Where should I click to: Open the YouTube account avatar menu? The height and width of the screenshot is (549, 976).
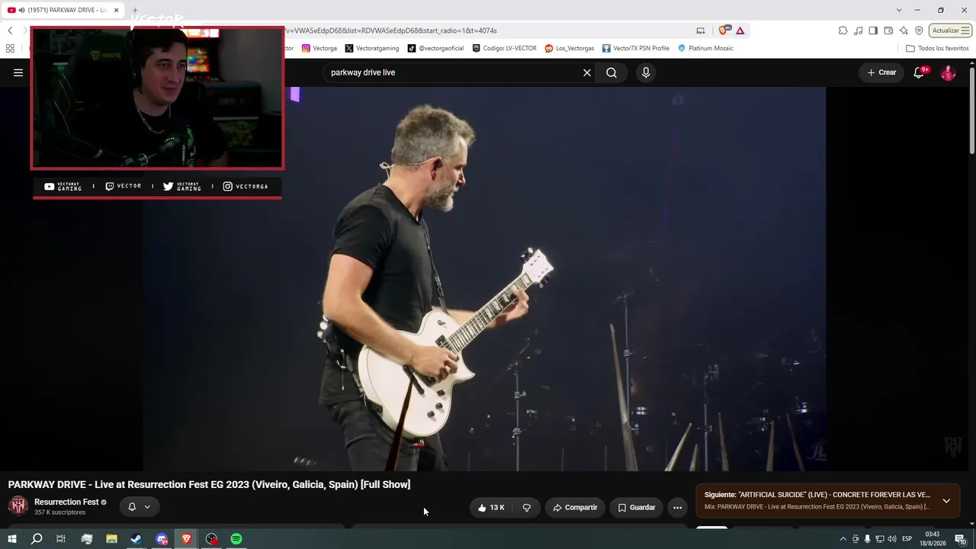pyautogui.click(x=948, y=72)
